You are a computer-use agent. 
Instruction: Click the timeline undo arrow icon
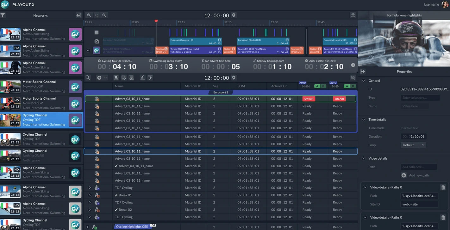(x=97, y=15)
